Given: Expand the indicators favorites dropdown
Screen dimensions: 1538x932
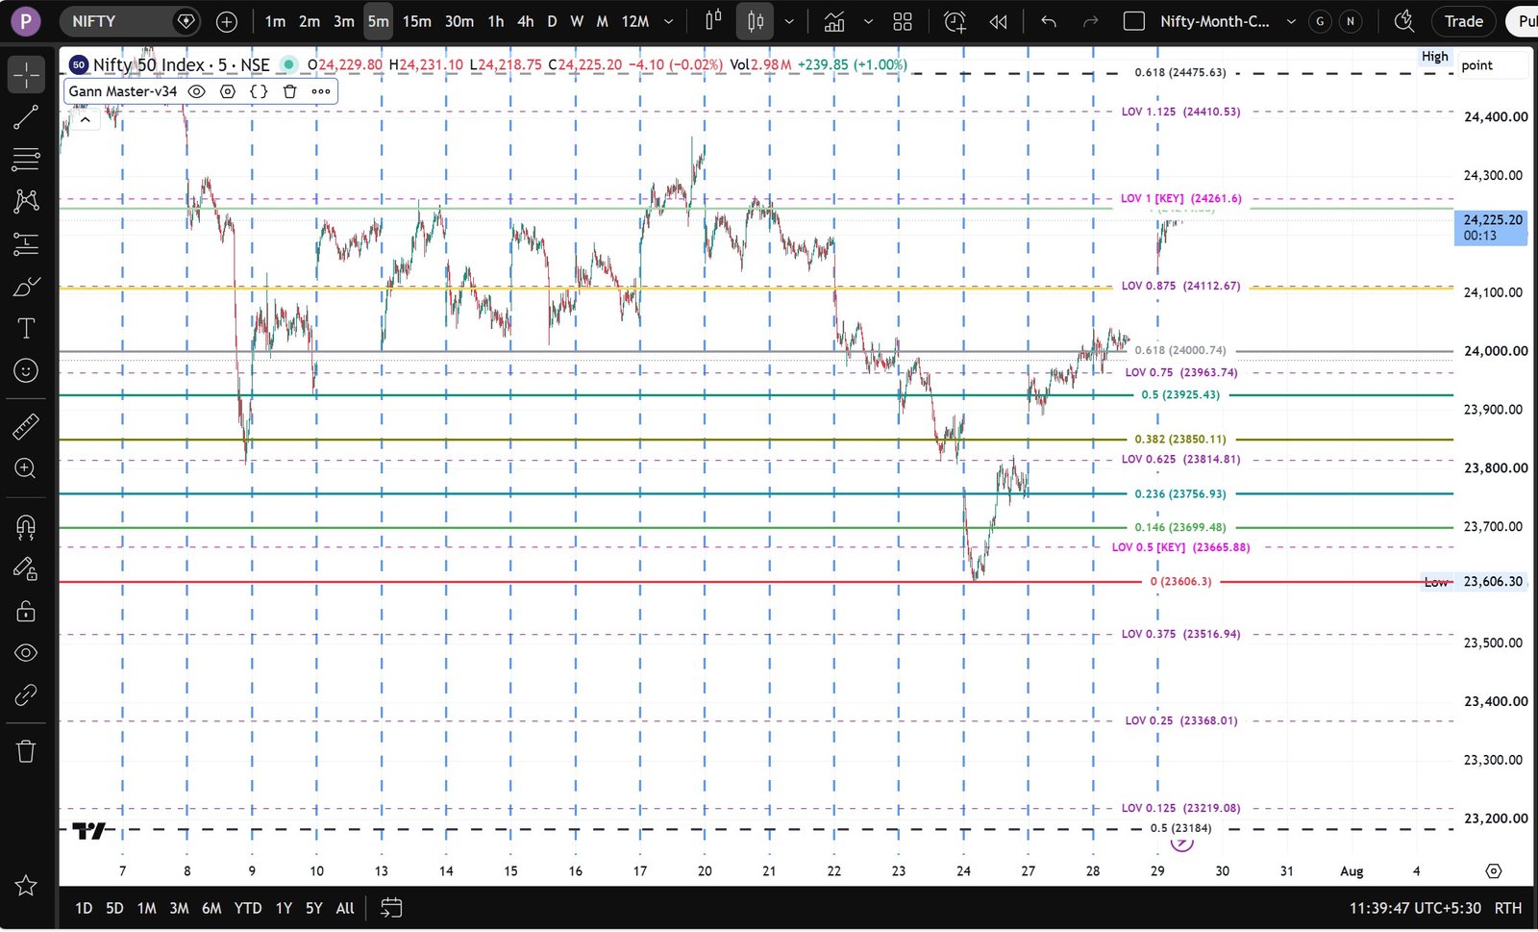Looking at the screenshot, I should click(x=868, y=21).
